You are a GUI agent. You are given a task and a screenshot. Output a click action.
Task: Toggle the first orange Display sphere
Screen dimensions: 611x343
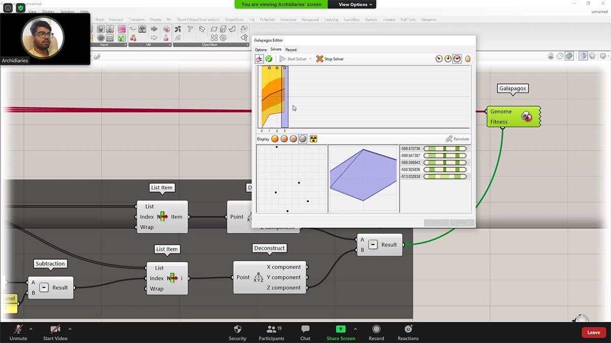[275, 139]
